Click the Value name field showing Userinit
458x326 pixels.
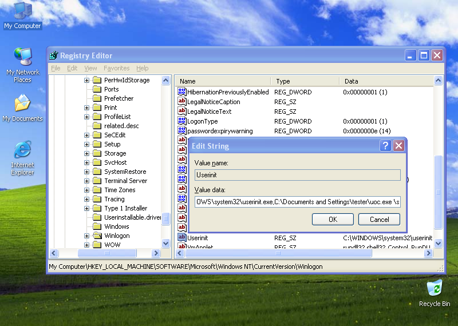[x=297, y=175]
